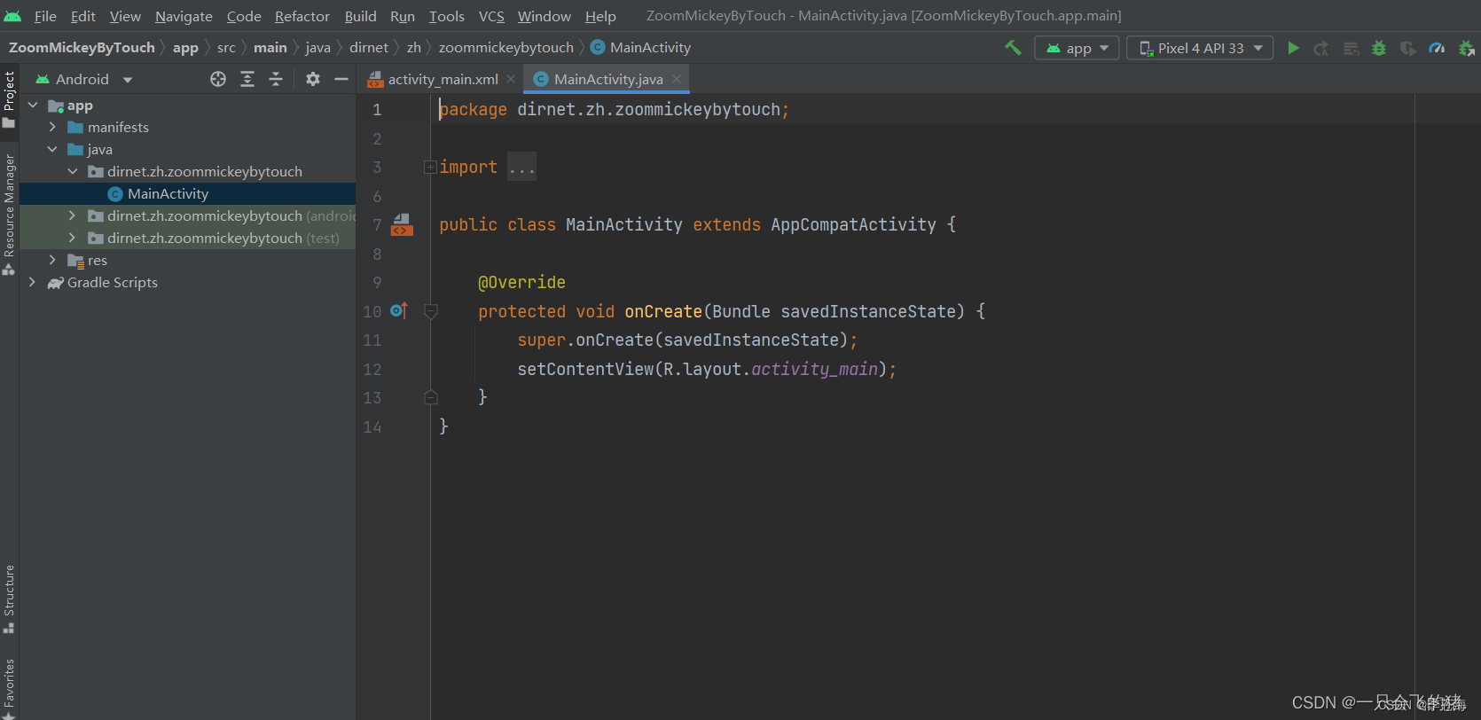1481x720 pixels.
Task: Open the Android project view dropdown
Action: 83,79
